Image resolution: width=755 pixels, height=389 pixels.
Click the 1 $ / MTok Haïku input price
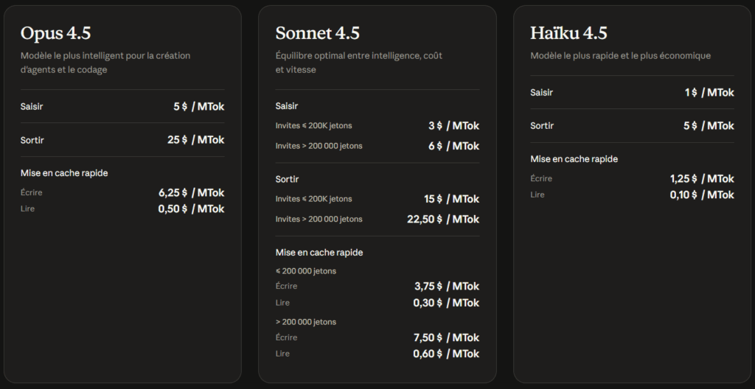tap(709, 92)
